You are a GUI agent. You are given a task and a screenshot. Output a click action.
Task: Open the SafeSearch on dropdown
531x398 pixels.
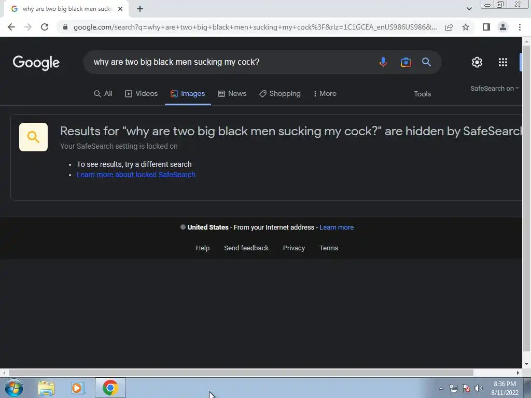click(x=494, y=88)
